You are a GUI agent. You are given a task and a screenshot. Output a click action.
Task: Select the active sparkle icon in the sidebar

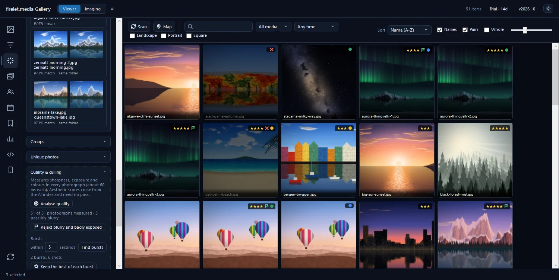pyautogui.click(x=10, y=61)
